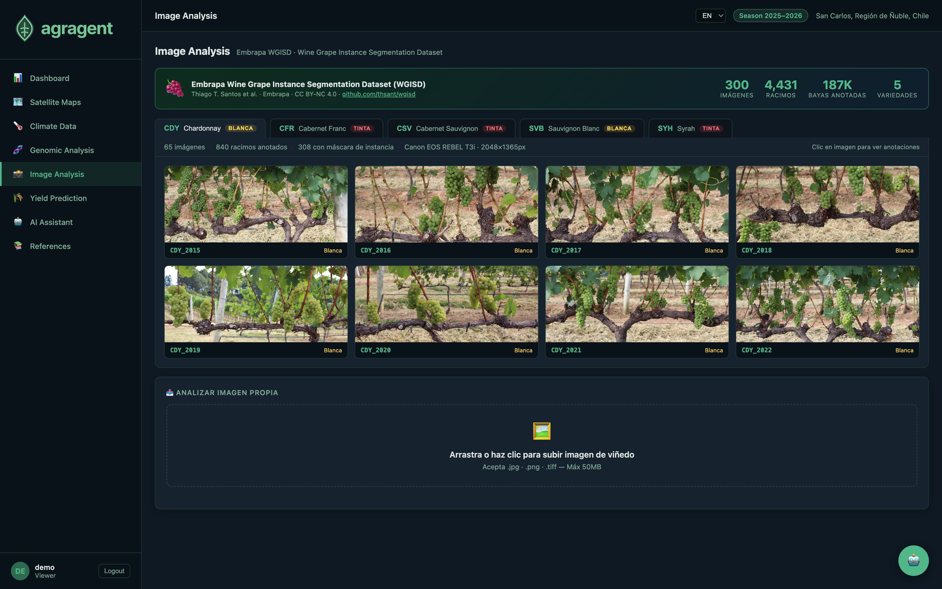Click the Climate Data thermometer icon
942x589 pixels.
(x=18, y=126)
